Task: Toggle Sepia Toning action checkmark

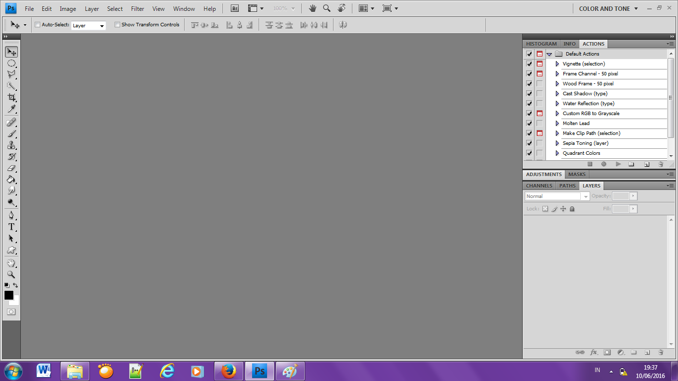Action: (x=529, y=143)
